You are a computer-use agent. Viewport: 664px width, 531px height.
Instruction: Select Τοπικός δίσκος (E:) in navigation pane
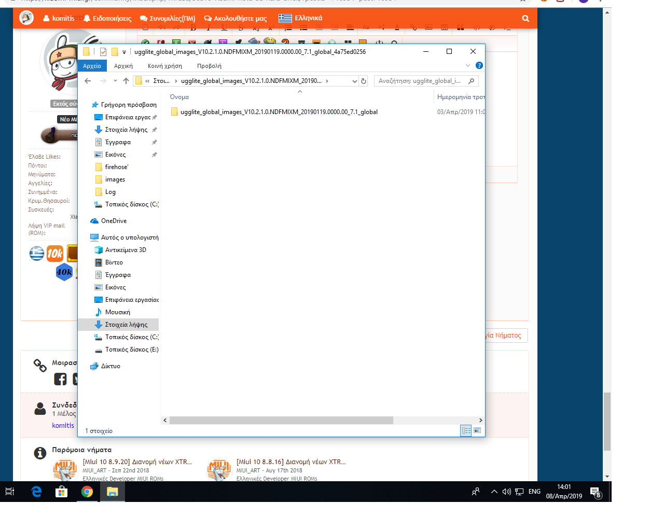pyautogui.click(x=131, y=350)
